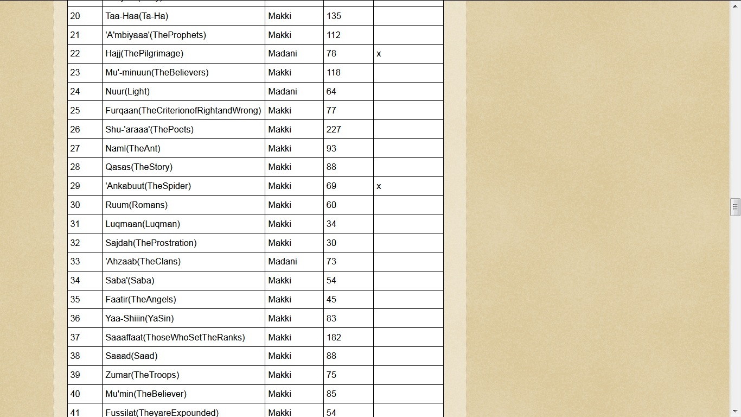
Task: Click 'Saaaffaat(ThoseWhoSetTheRanks)' cell
Action: (183, 337)
